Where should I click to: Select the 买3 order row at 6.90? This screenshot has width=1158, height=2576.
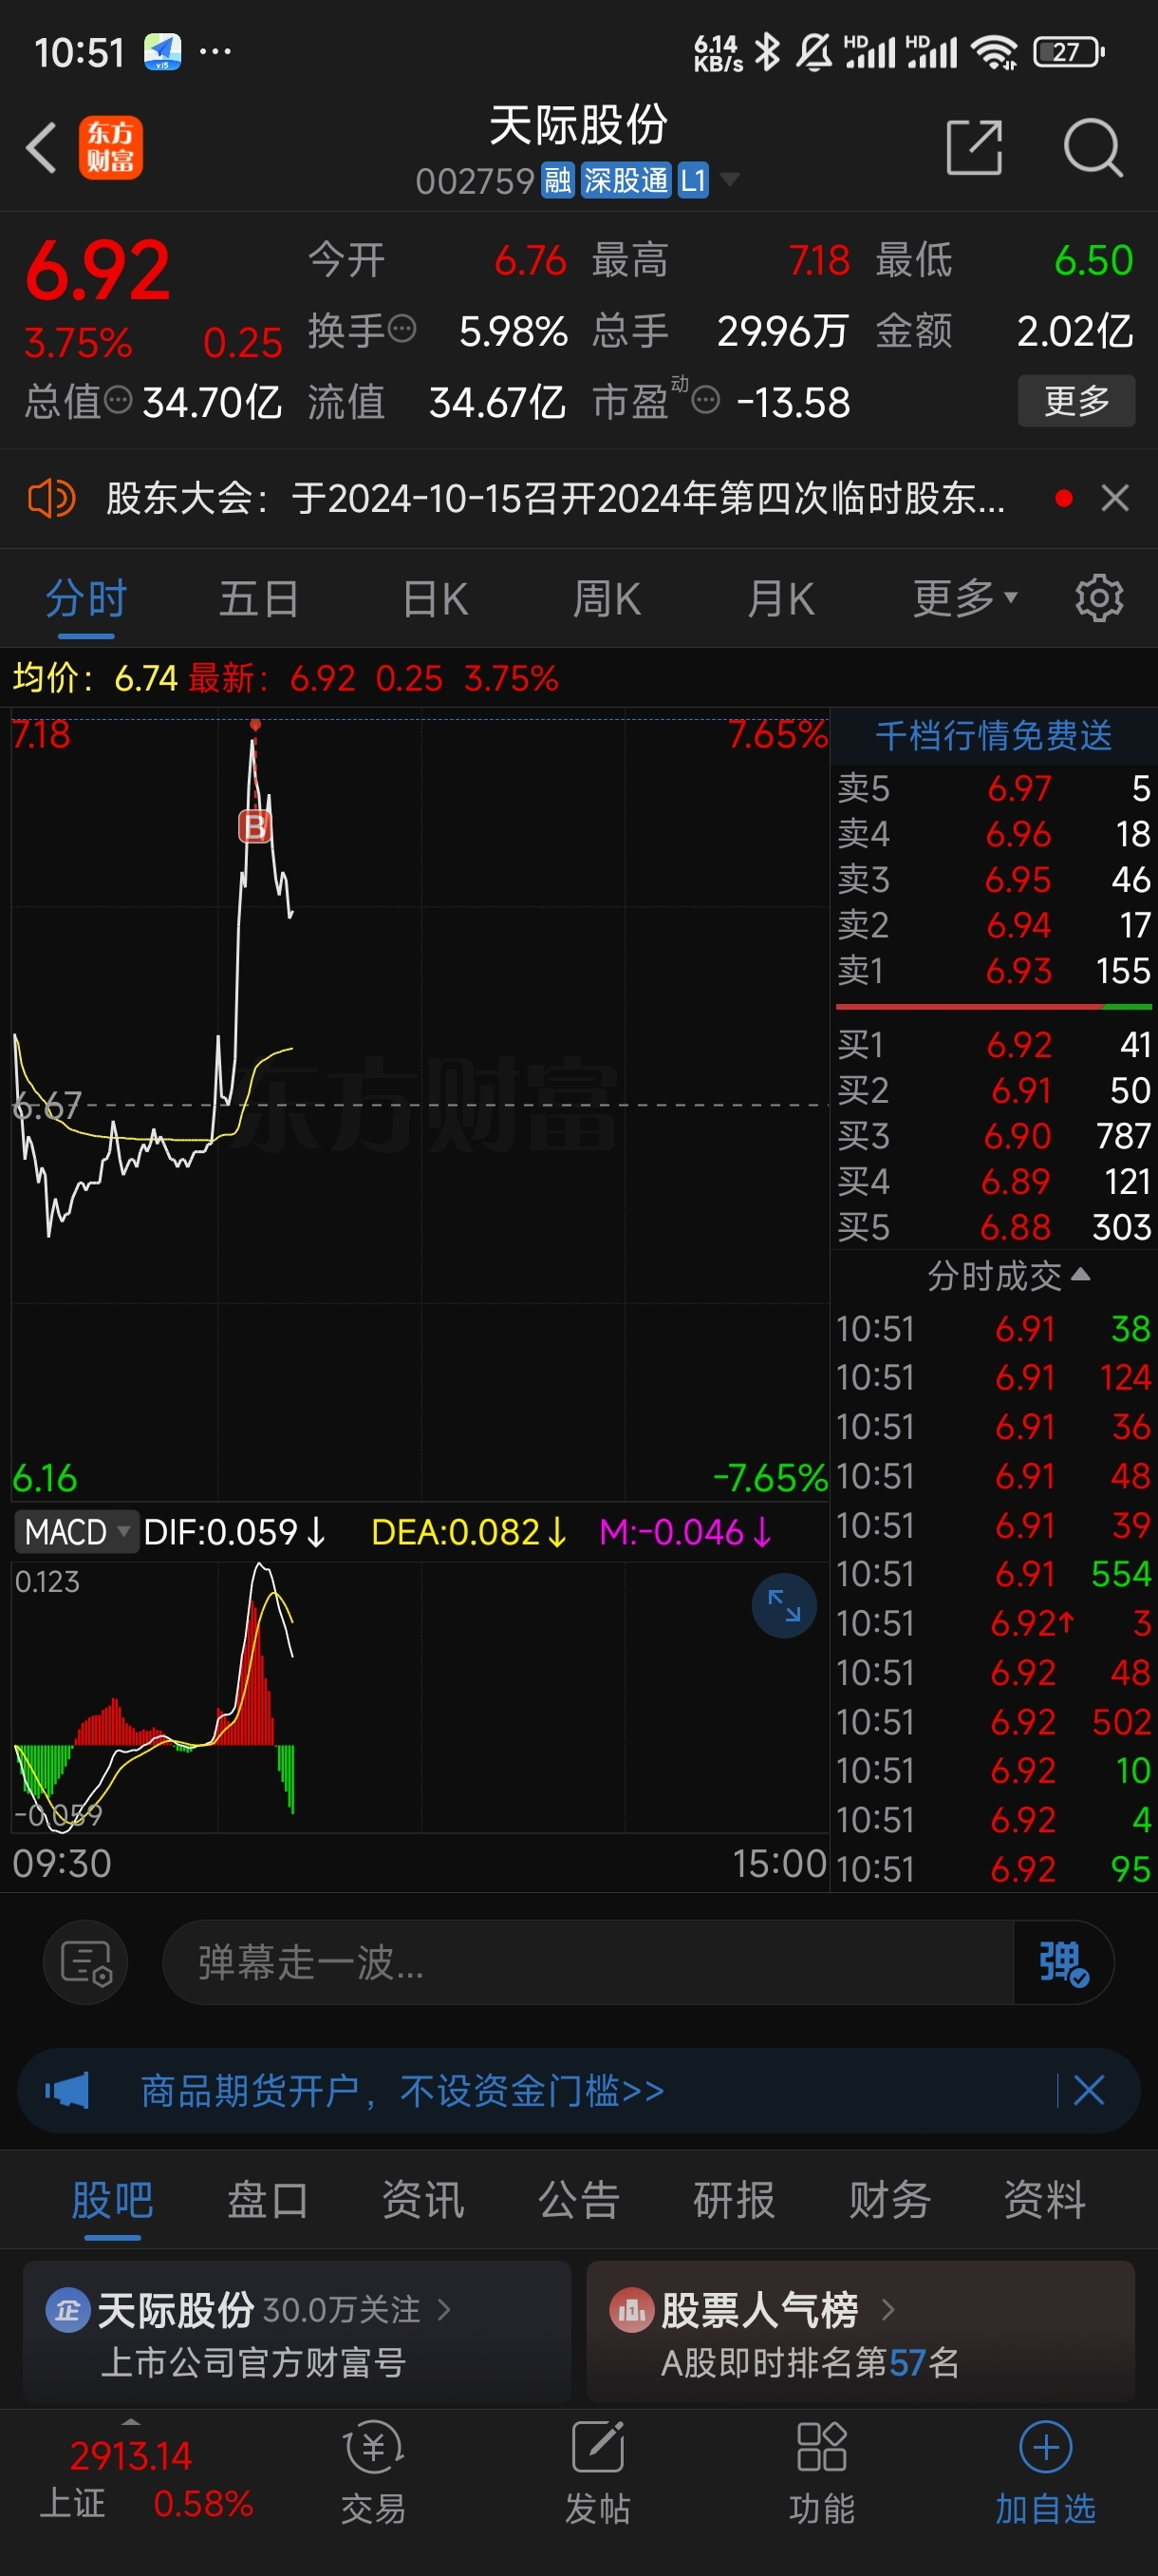993,1135
